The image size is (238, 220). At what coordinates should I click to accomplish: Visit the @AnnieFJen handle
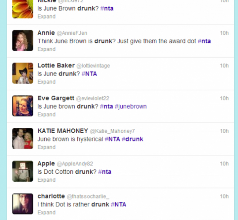(72, 33)
